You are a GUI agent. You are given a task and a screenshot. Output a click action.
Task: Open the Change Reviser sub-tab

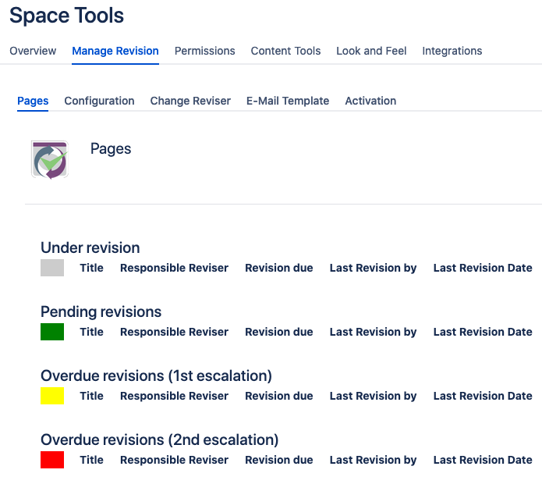coord(190,101)
